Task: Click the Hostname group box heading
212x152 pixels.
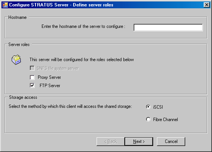Action: 17,17
